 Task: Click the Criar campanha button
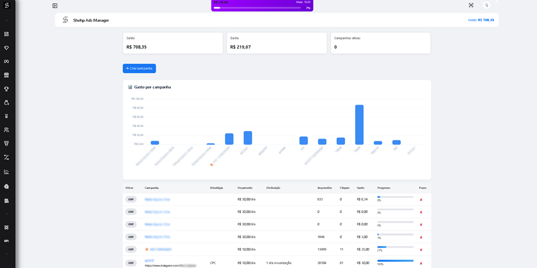(139, 68)
